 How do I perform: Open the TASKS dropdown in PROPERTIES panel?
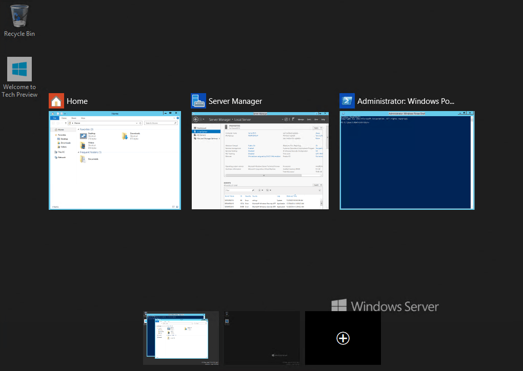pos(318,128)
